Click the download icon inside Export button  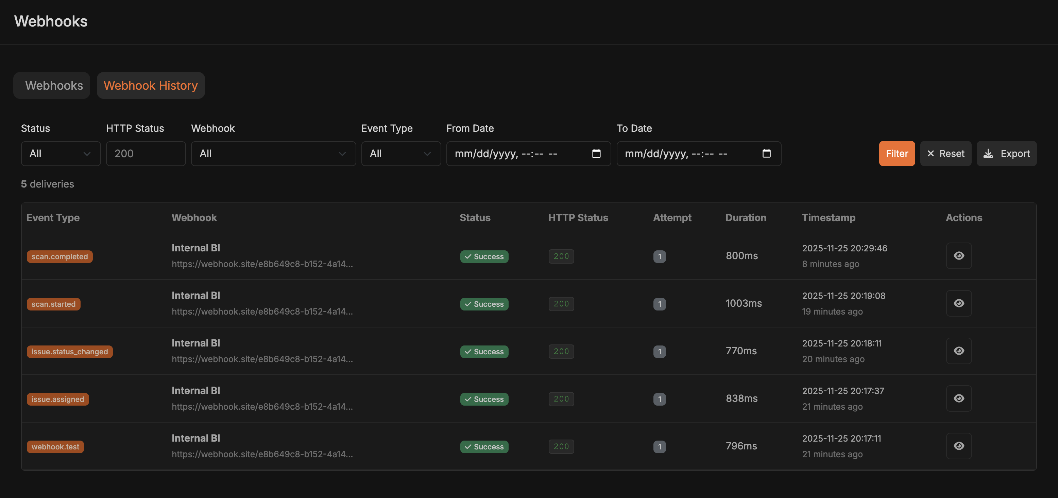coord(988,154)
